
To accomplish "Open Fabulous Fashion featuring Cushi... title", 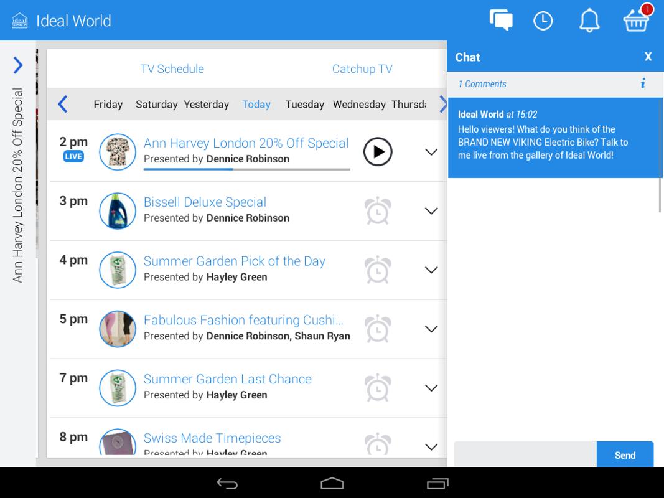I will tap(243, 320).
